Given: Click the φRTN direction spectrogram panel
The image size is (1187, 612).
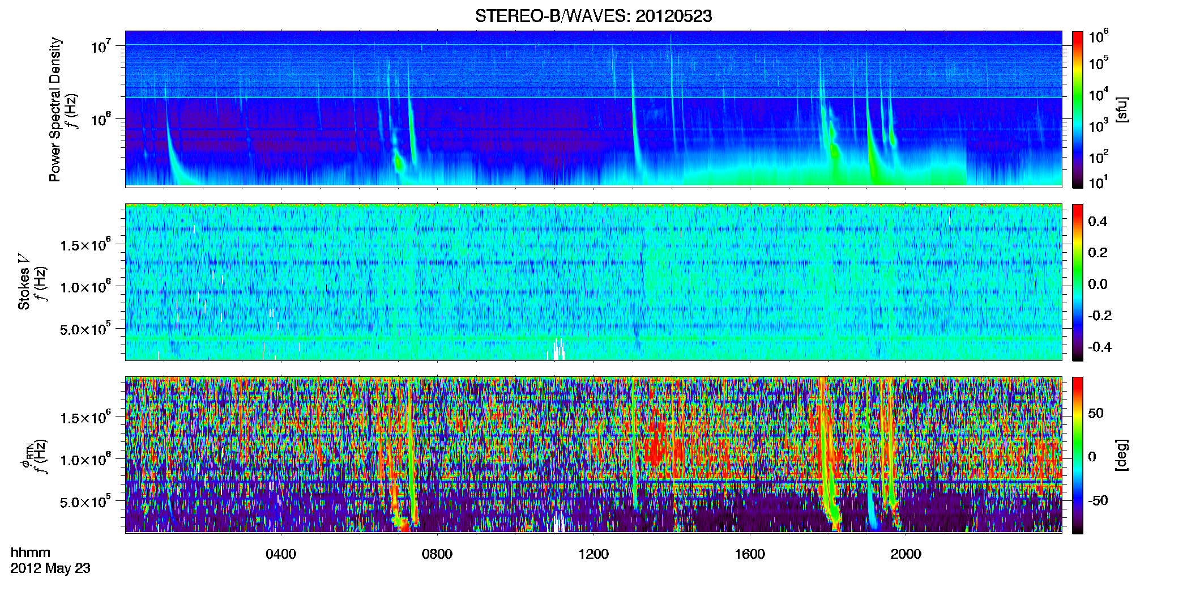Looking at the screenshot, I should click(593, 454).
